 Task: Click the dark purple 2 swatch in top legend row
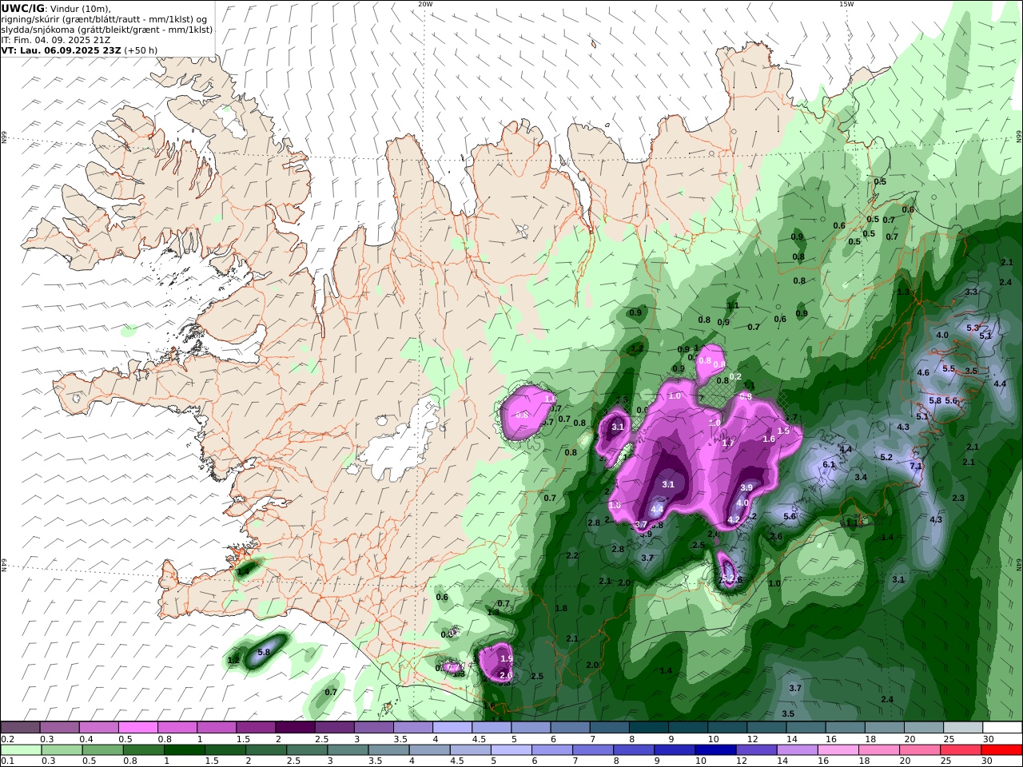(x=294, y=728)
